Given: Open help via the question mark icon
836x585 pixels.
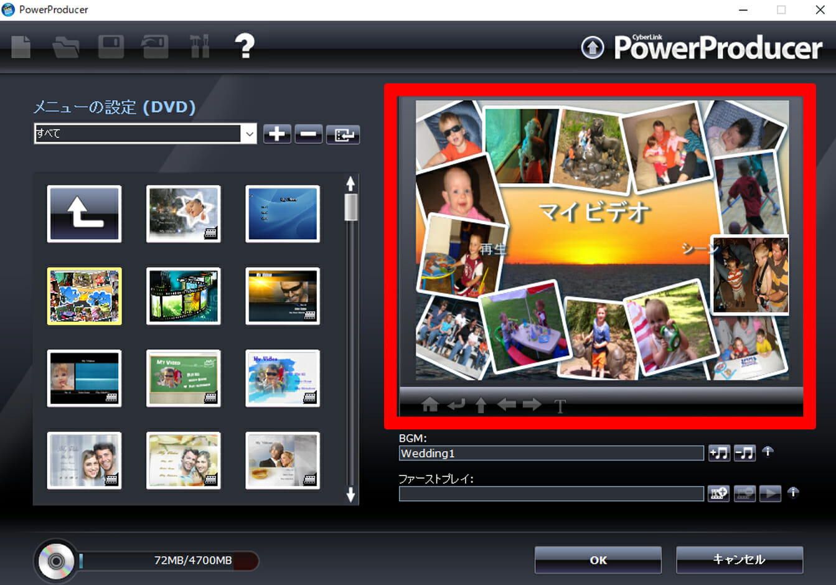Looking at the screenshot, I should point(245,46).
